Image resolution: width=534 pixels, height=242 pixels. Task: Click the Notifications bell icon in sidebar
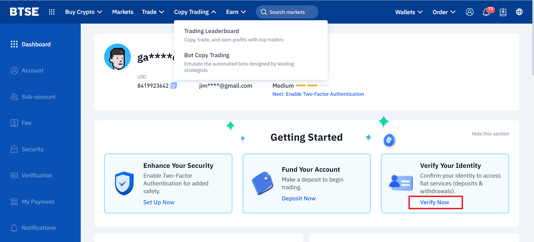[14, 228]
